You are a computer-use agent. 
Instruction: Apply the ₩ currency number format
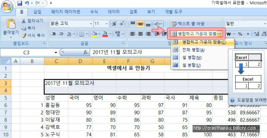(x=229, y=34)
